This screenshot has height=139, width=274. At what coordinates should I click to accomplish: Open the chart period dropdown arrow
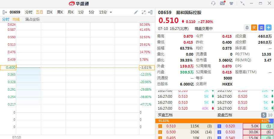click(111, 12)
